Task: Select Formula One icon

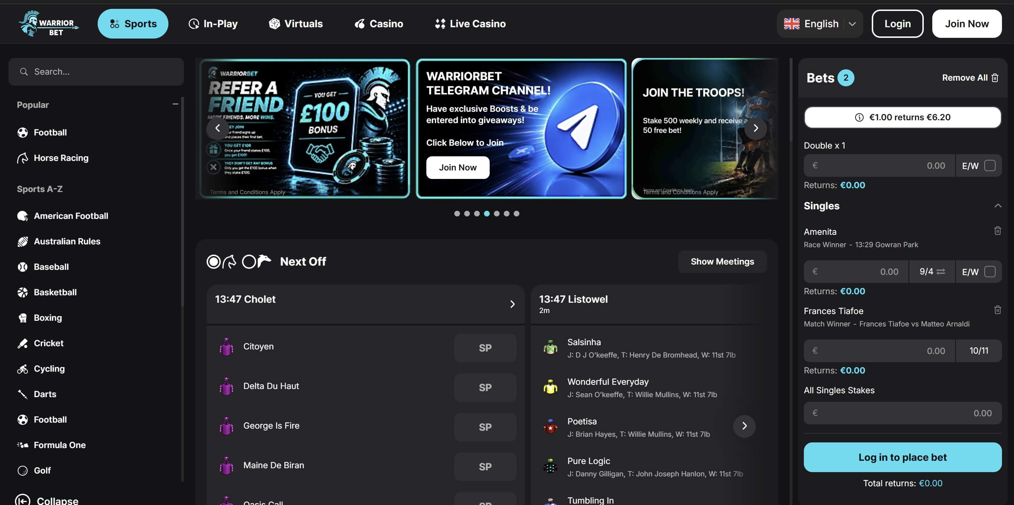Action: click(x=22, y=445)
